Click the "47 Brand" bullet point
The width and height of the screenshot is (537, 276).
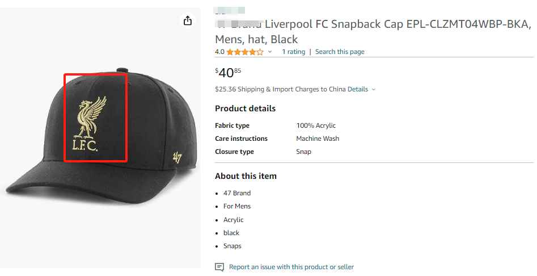click(236, 193)
